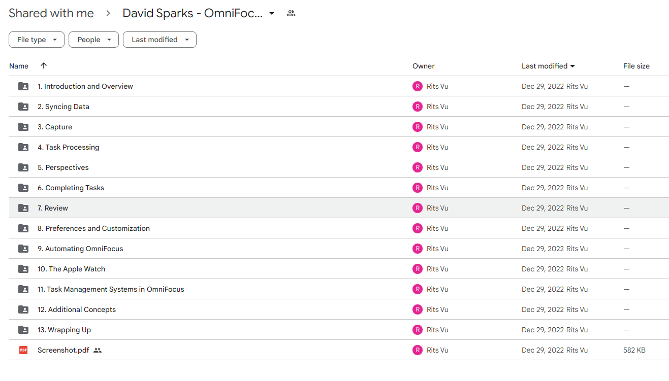Go to Shared with me breadcrumb
The image size is (669, 381).
[x=51, y=14]
